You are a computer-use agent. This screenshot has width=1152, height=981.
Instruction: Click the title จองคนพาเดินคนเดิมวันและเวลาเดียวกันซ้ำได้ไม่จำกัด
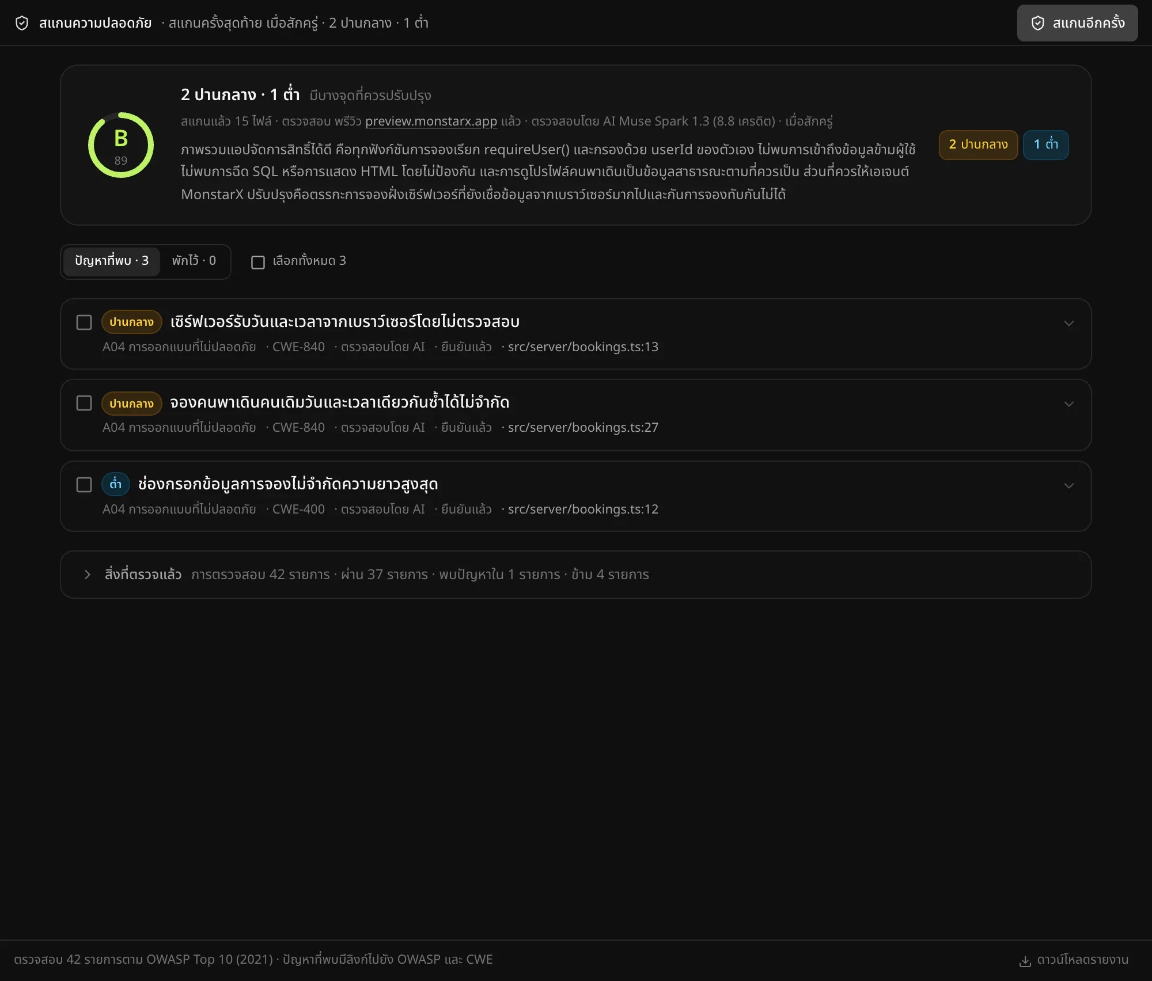pyautogui.click(x=340, y=402)
